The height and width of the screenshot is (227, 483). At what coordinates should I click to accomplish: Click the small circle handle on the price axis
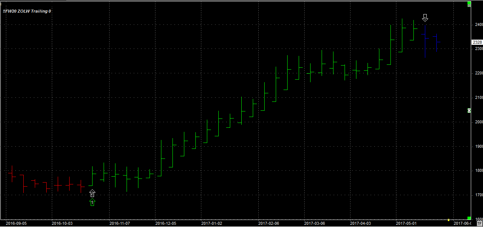(469, 110)
